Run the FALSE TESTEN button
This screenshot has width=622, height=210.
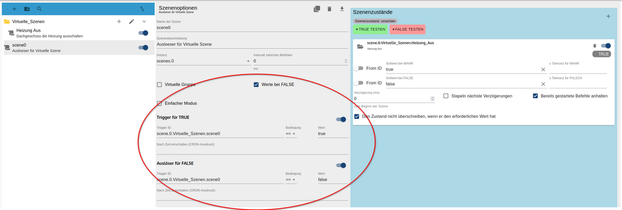[407, 29]
